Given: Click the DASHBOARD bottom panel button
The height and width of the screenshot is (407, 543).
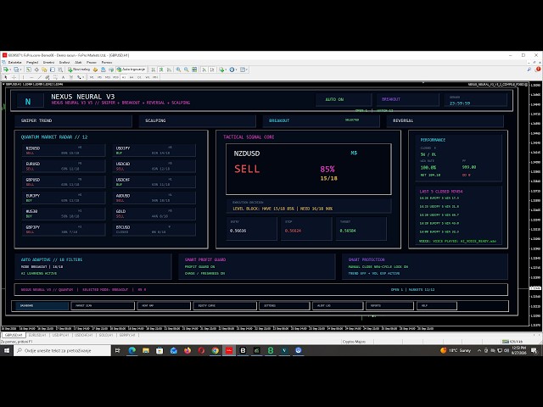Looking at the screenshot, I should (42, 306).
